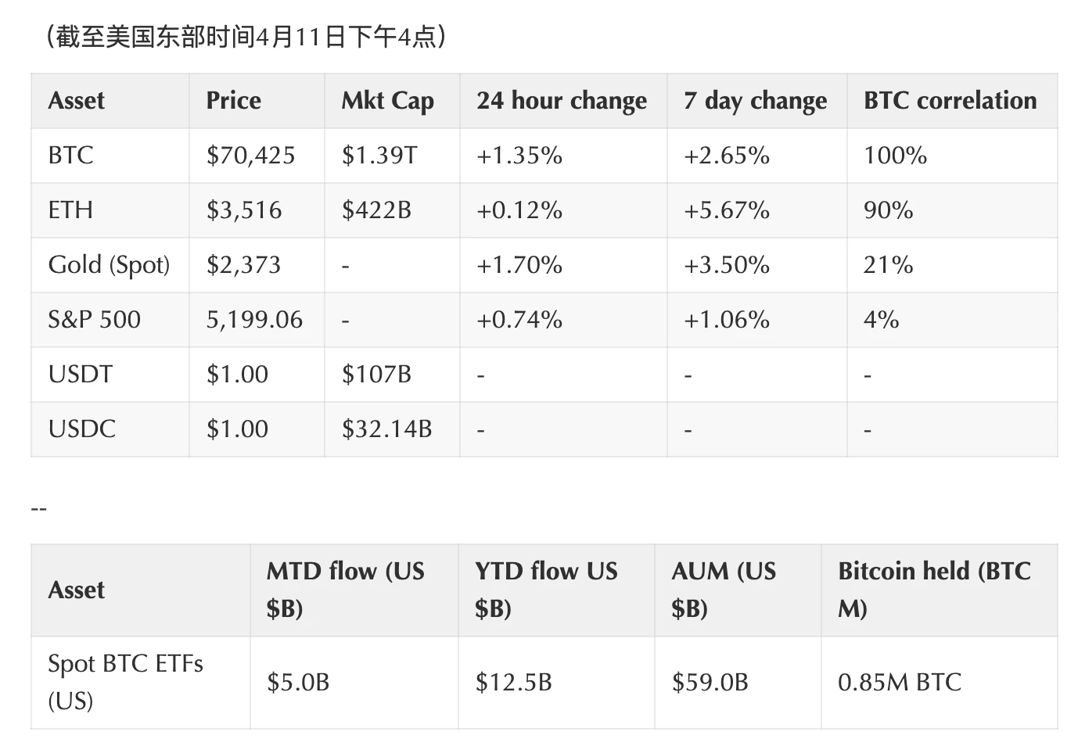The width and height of the screenshot is (1078, 753).
Task: Click the S&P 500 price 5,199.06
Action: click(254, 320)
